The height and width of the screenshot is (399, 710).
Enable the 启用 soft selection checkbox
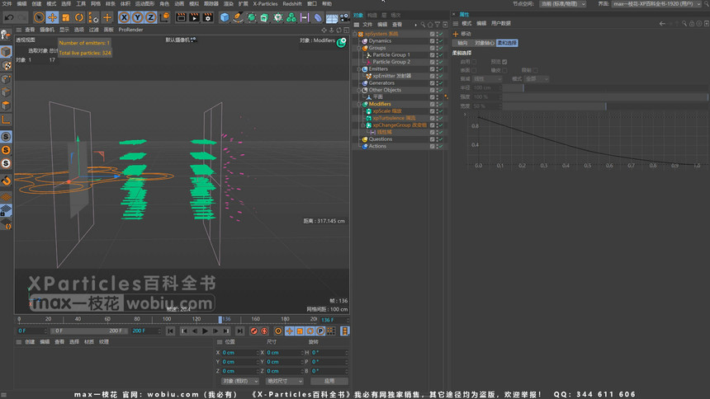[474, 62]
